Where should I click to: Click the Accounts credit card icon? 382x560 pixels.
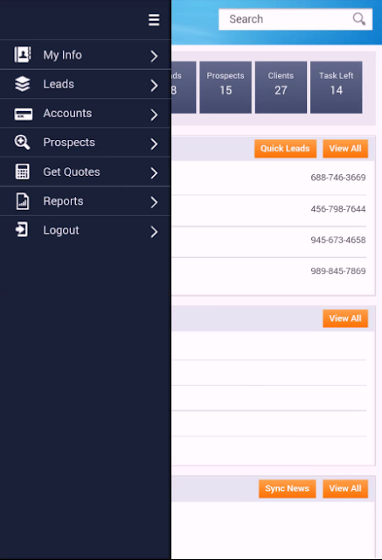click(24, 115)
